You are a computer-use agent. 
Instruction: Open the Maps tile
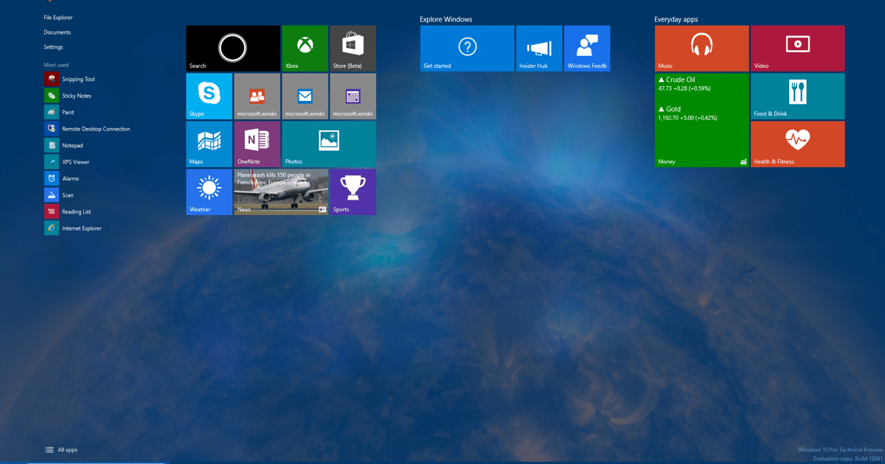coord(209,144)
